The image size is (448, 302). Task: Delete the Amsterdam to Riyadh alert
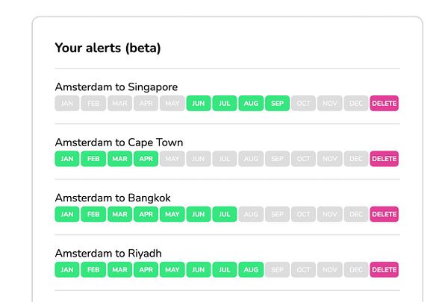point(384,269)
